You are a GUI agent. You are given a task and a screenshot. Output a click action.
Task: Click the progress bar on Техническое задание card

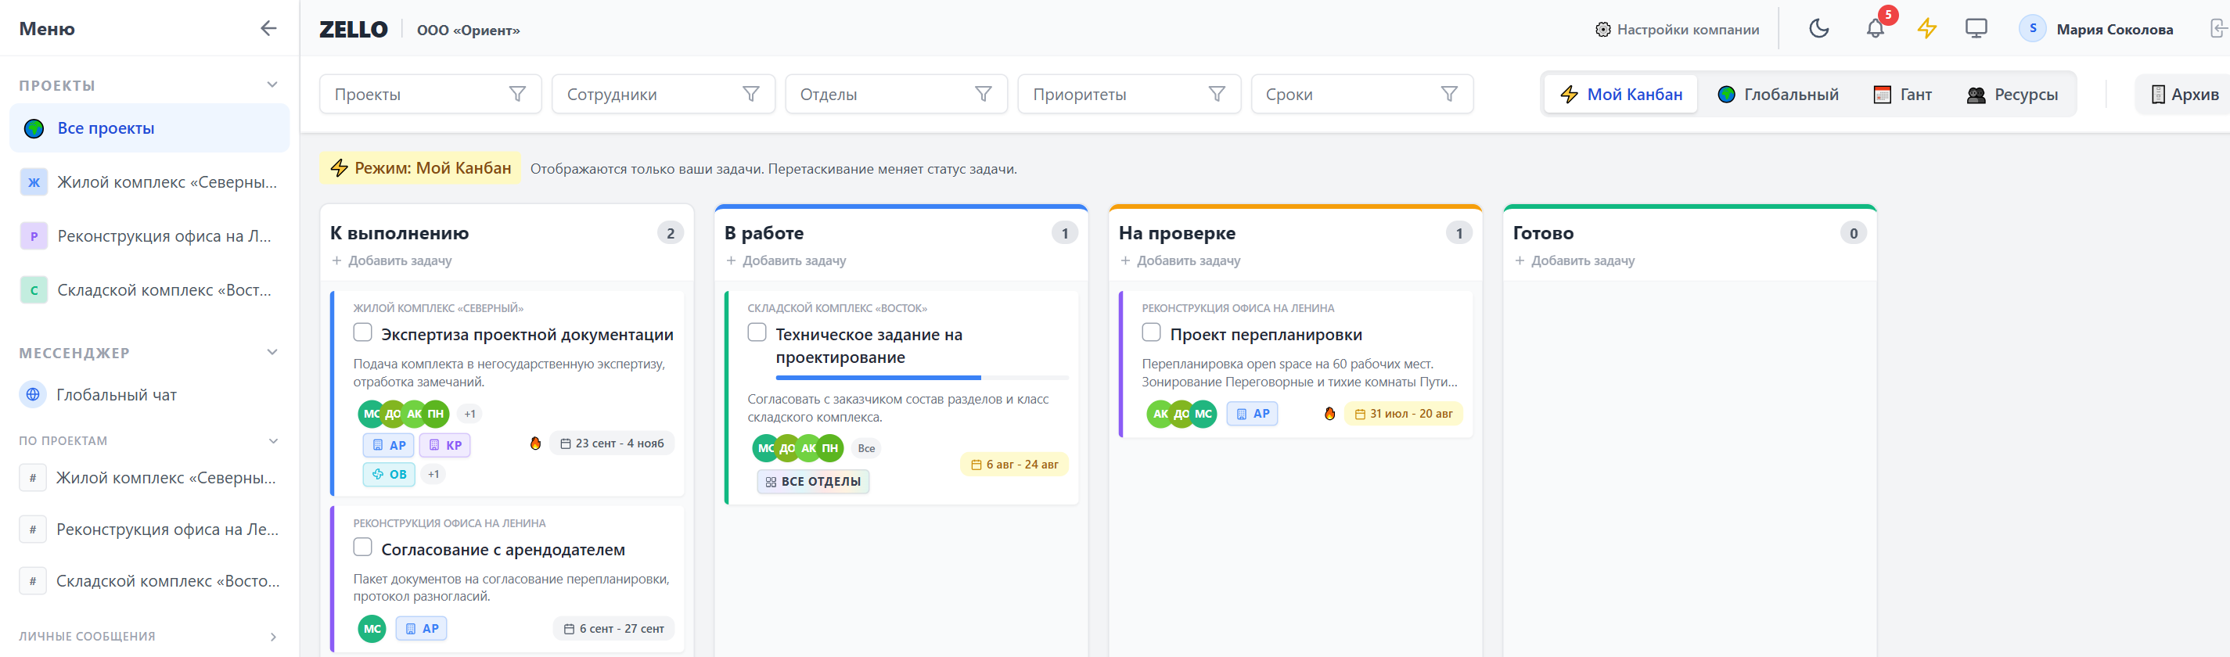coord(922,378)
